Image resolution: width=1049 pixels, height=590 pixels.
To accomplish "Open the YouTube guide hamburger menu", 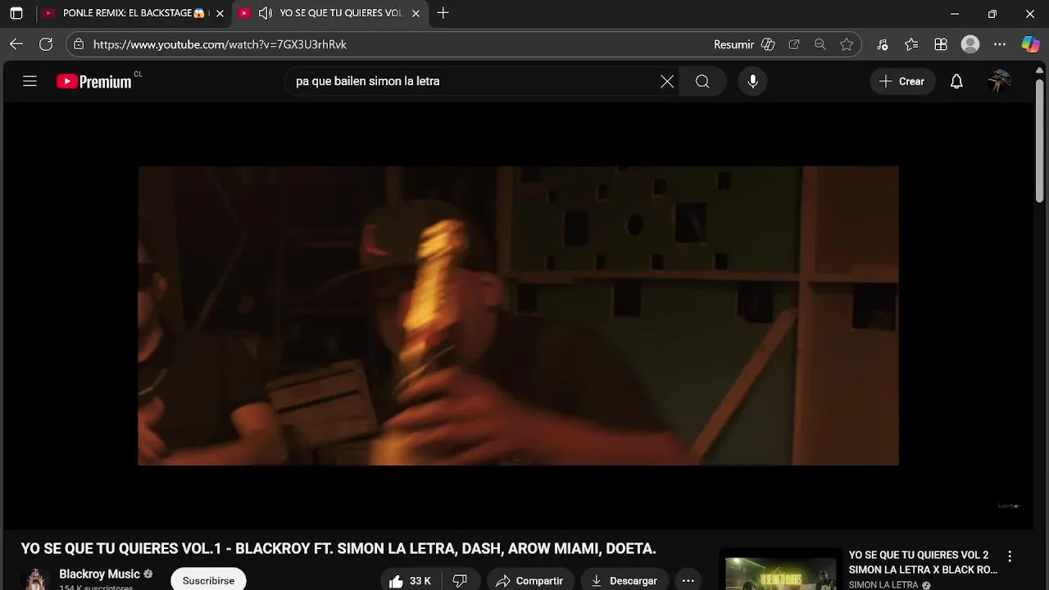I will coord(30,81).
